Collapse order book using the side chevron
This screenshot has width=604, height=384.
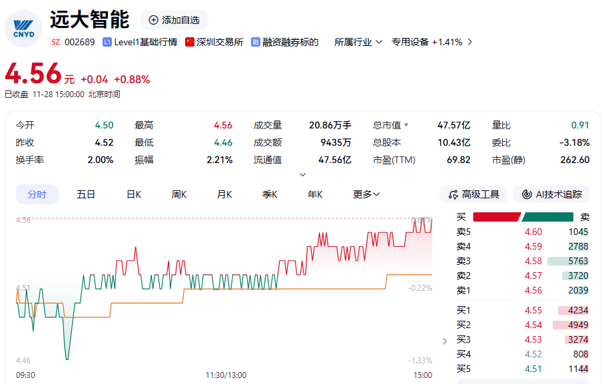tap(445, 341)
